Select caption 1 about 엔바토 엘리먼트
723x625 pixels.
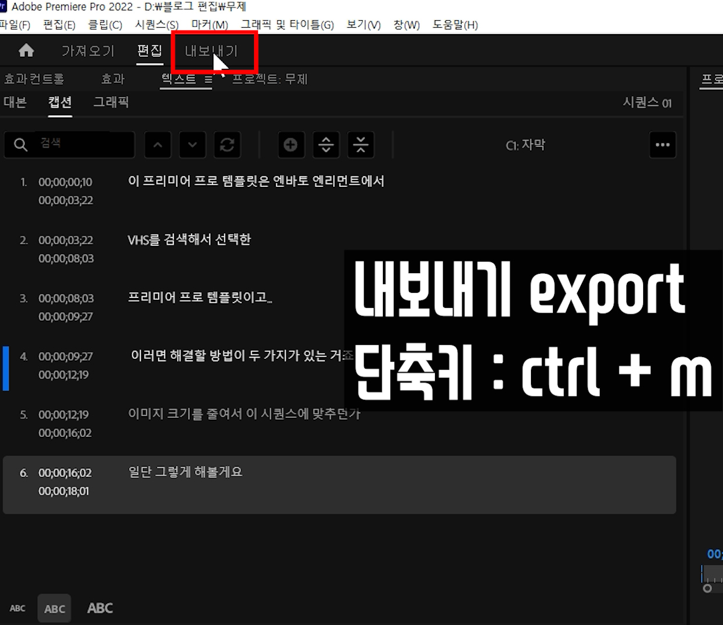point(256,181)
